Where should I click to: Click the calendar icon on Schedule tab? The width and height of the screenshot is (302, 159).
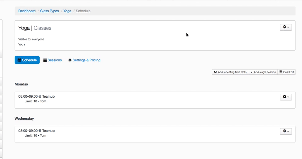tap(19, 60)
